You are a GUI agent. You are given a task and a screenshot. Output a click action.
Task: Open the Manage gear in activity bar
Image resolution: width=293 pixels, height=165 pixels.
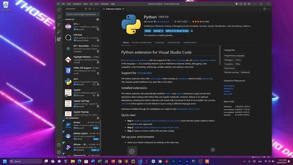59,152
